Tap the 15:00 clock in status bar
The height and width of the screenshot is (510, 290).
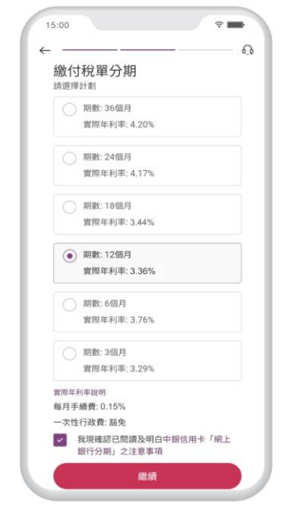coord(57,25)
